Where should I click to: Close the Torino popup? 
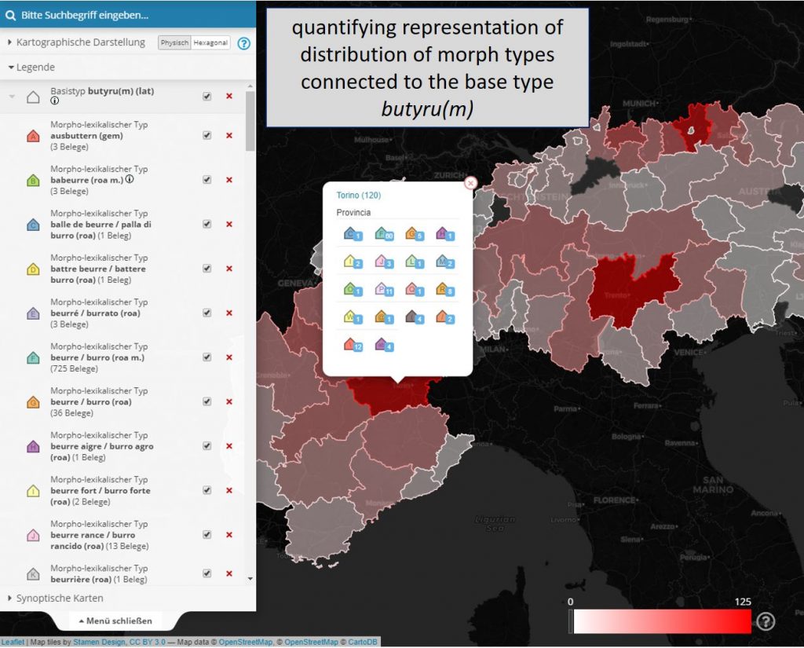pos(470,183)
